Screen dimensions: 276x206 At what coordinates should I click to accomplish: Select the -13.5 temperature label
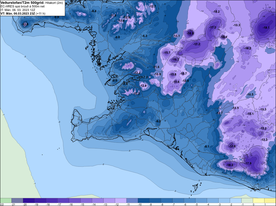click(x=235, y=108)
